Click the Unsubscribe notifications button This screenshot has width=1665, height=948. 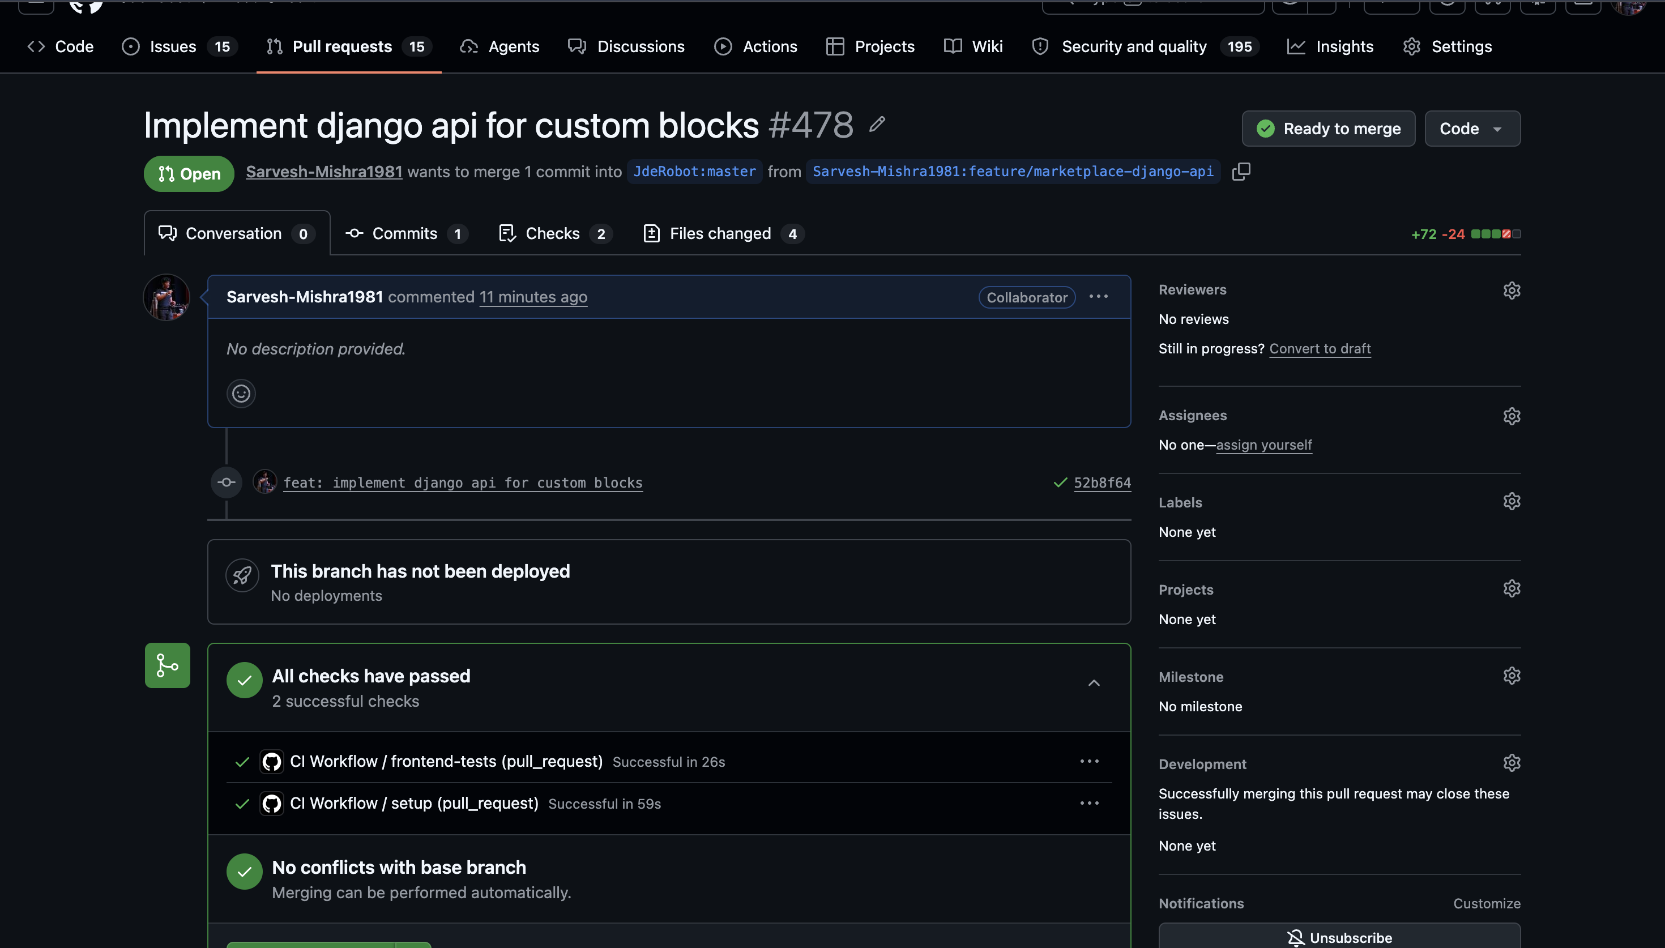(x=1339, y=936)
